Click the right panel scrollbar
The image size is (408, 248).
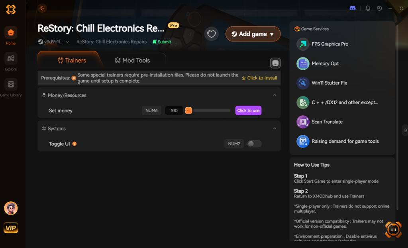coord(397,117)
